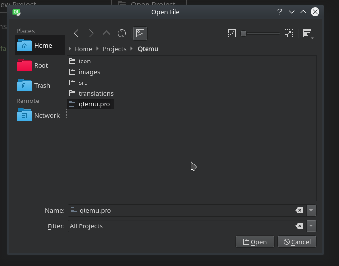Toggle the file preview button

tap(140, 33)
